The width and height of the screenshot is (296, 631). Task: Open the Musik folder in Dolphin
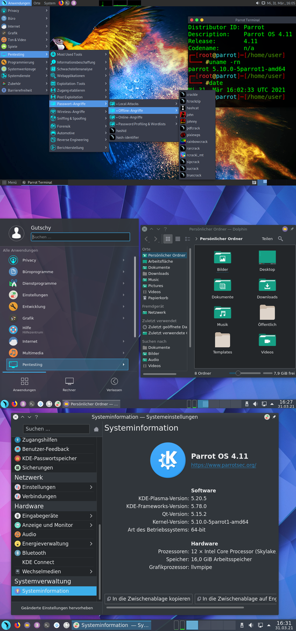click(x=222, y=313)
